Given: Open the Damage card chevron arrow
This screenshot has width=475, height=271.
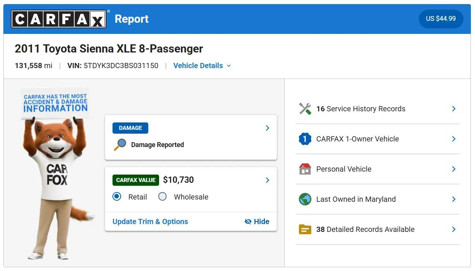Looking at the screenshot, I should click(267, 128).
